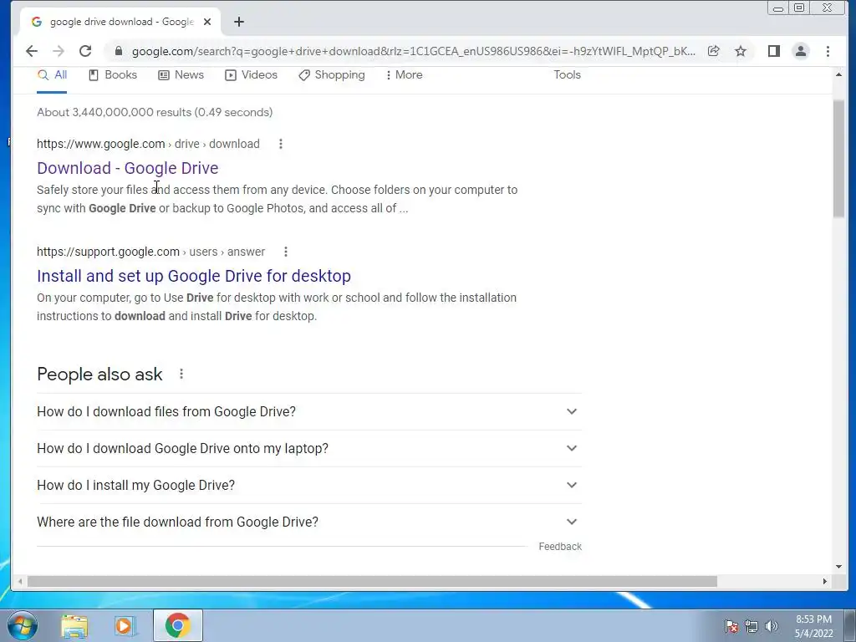Click the Show desktop strip on the taskbar
The height and width of the screenshot is (642, 856).
(850, 625)
